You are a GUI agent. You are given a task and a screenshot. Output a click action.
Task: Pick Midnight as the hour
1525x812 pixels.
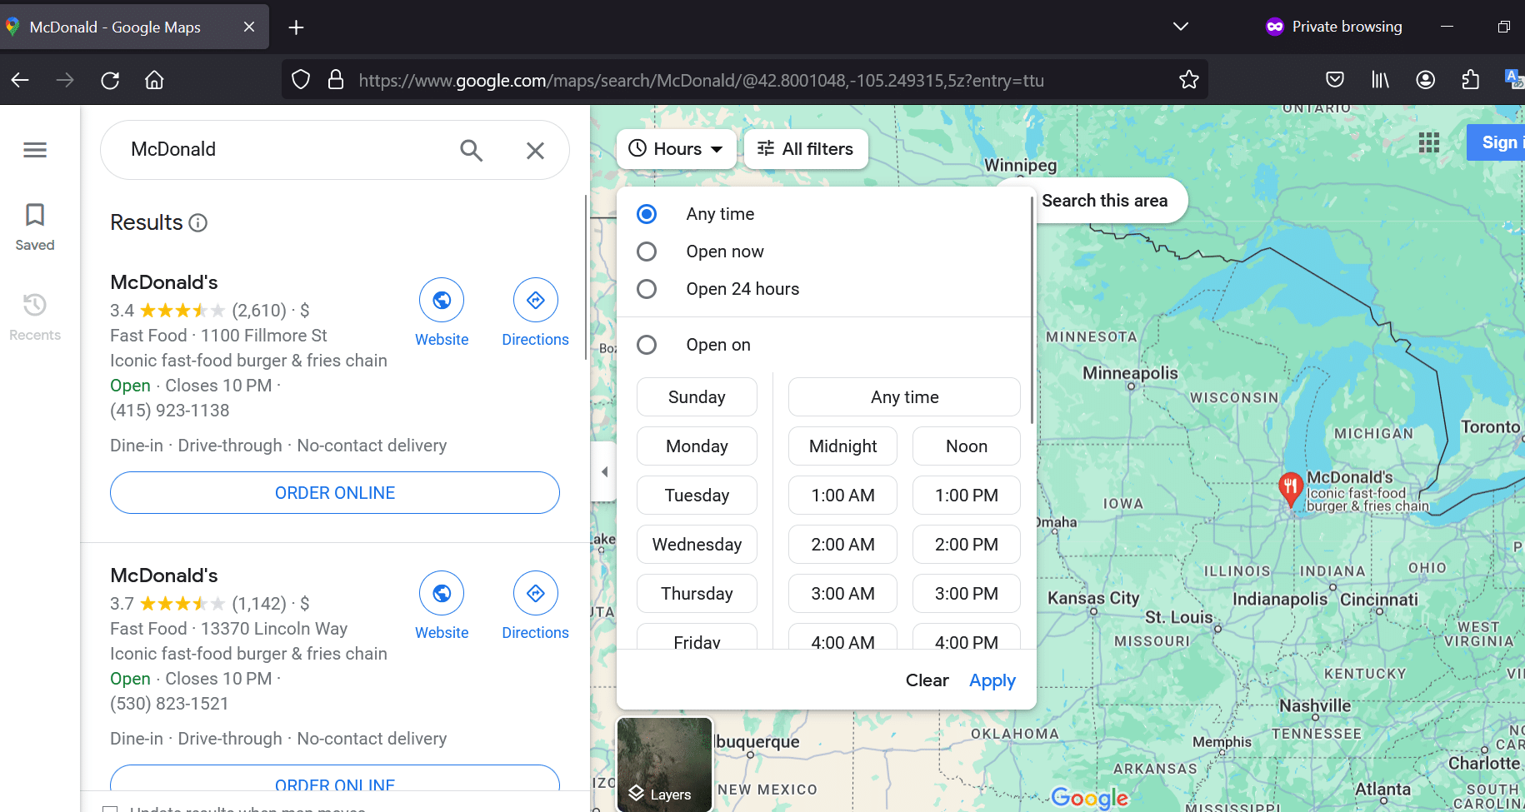click(x=842, y=446)
